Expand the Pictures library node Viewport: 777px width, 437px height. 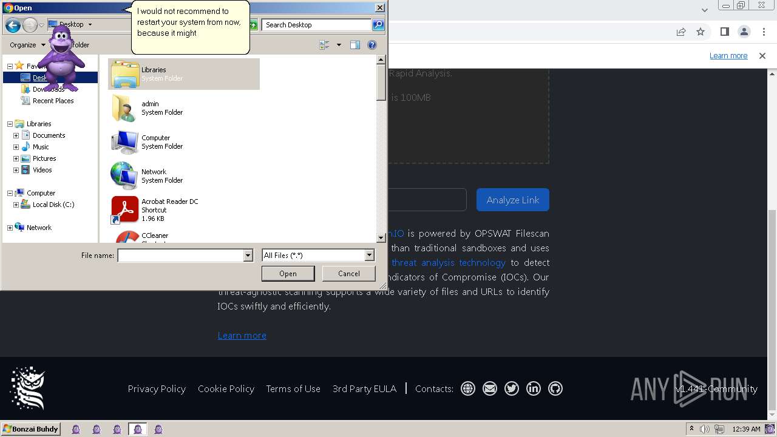(x=16, y=158)
